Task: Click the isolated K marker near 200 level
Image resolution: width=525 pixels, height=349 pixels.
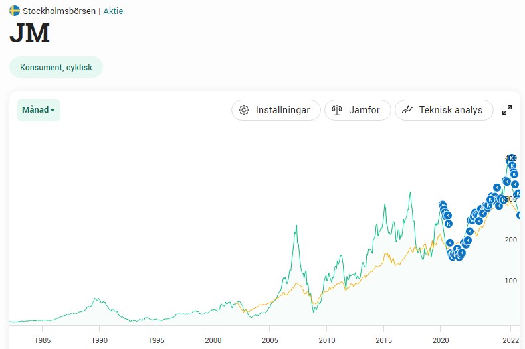Action: click(x=450, y=243)
